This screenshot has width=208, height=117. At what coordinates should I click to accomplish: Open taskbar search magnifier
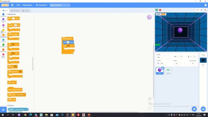[8, 115]
